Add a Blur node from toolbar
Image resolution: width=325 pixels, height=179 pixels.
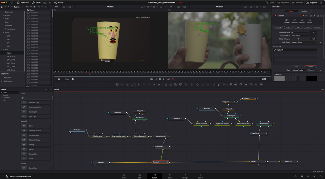point(159,85)
